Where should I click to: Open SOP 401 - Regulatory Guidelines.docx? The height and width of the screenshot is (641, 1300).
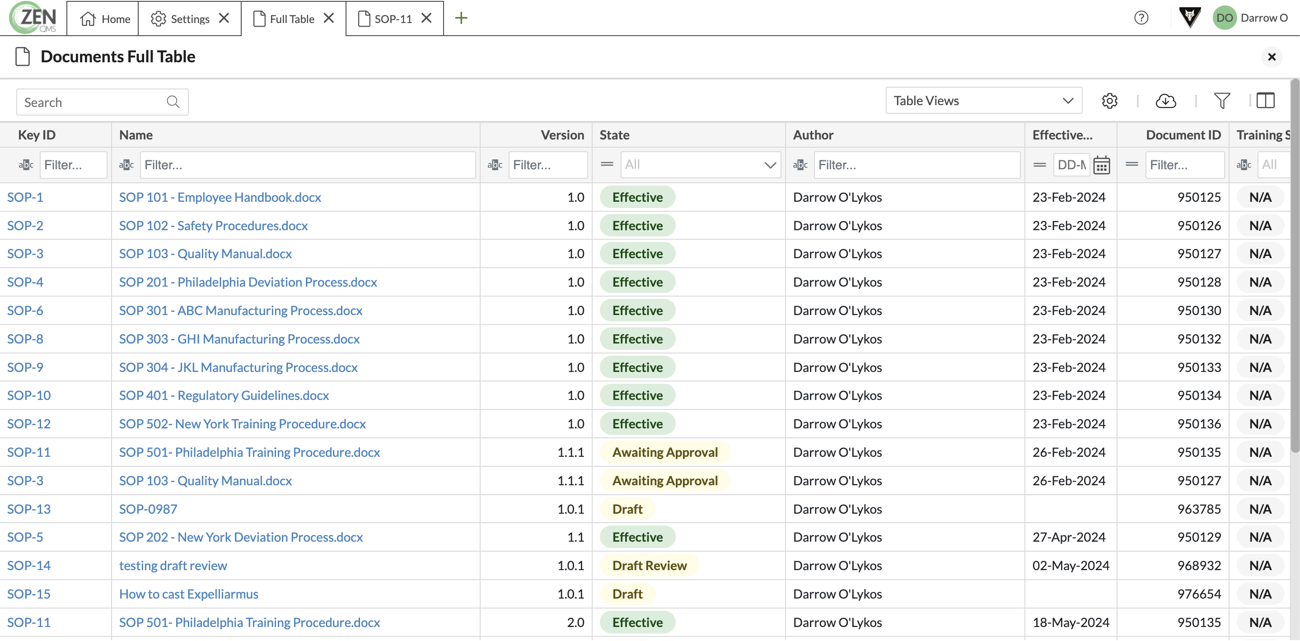tap(224, 395)
